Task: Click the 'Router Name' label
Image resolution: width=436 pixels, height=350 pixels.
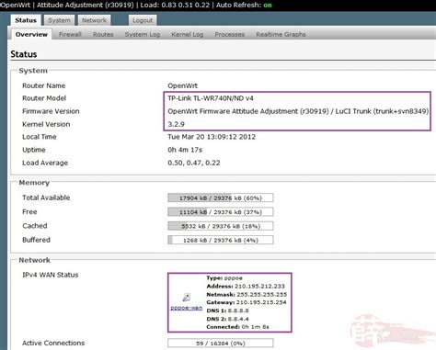Action: coord(43,85)
